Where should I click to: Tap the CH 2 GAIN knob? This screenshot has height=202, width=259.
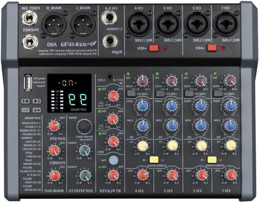point(201,81)
